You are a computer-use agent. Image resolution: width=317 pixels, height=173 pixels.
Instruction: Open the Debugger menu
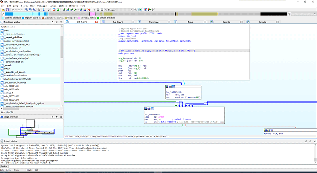[42, 6]
